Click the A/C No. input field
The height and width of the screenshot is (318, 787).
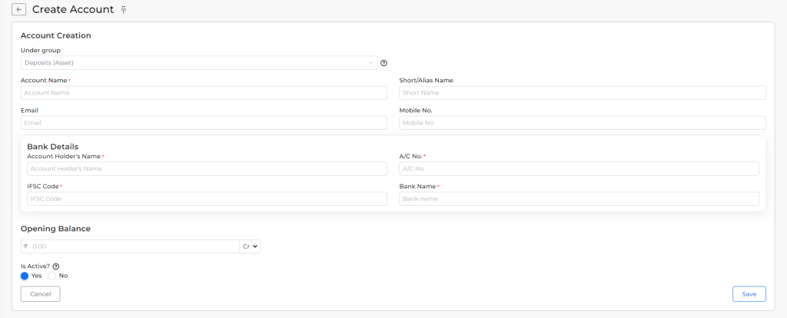click(579, 168)
